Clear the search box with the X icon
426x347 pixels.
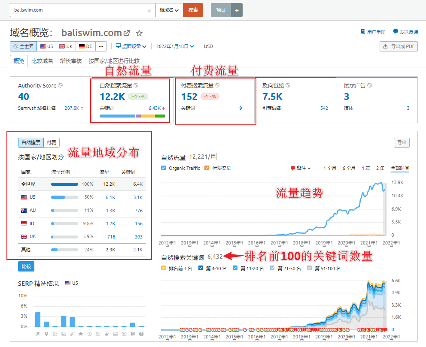[x=149, y=10]
